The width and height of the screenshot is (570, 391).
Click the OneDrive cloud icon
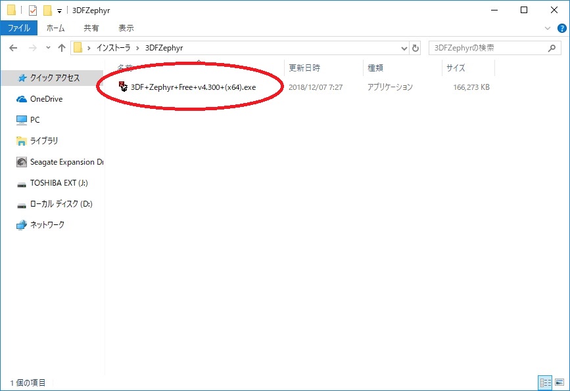[x=22, y=99]
